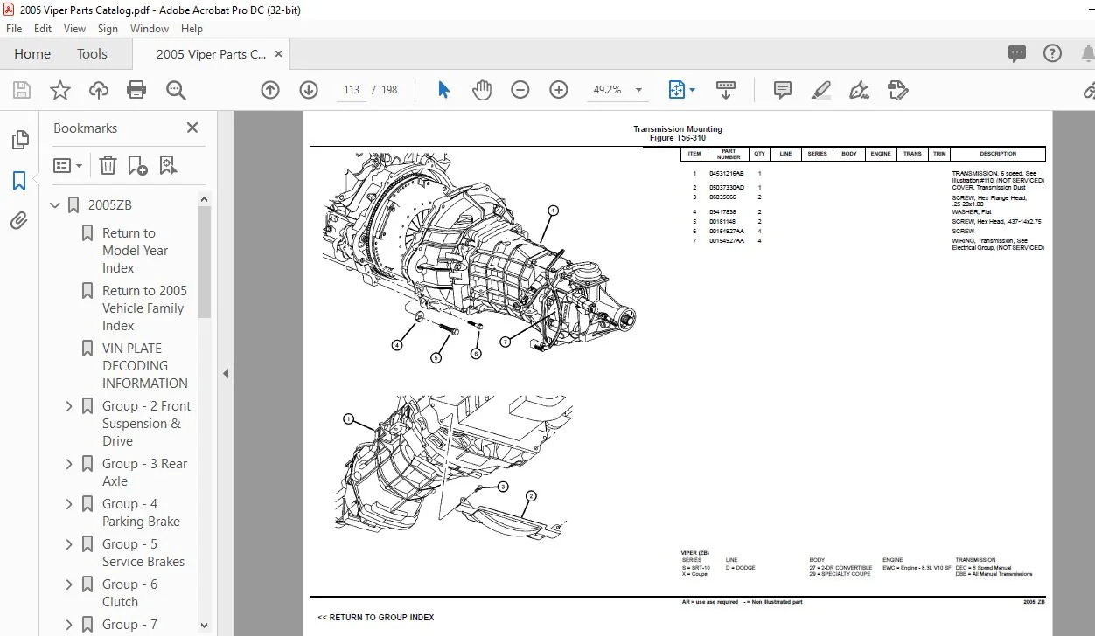This screenshot has width=1095, height=636.
Task: Upload file to cloud icon
Action: pyautogui.click(x=99, y=90)
